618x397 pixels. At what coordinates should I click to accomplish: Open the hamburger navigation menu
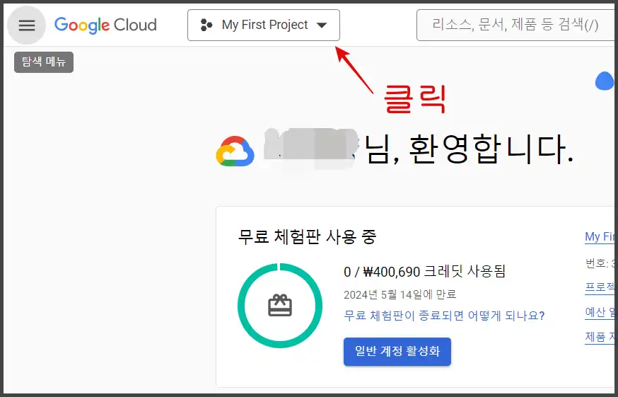point(27,25)
